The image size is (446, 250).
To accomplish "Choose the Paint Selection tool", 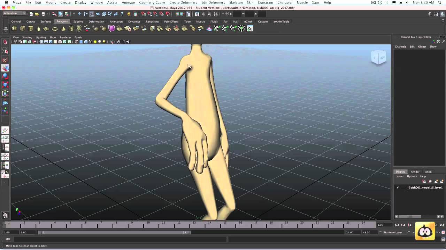I will 5,60.
